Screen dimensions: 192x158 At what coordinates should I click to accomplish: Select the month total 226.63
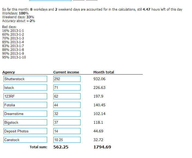[x=99, y=88]
